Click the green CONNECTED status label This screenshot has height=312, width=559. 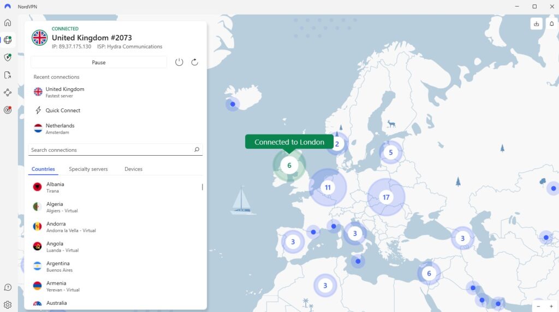pos(66,29)
